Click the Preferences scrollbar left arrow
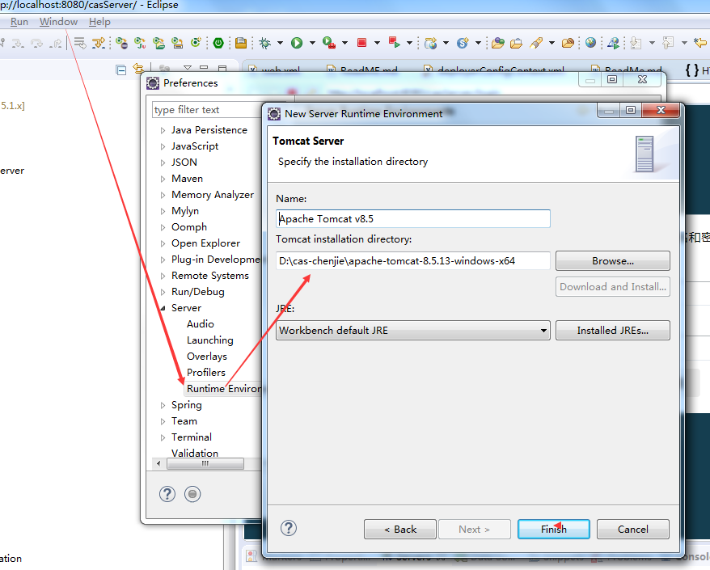The height and width of the screenshot is (570, 710). [x=158, y=463]
